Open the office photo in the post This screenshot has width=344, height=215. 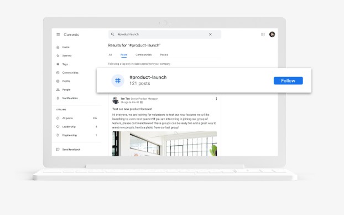(165, 144)
